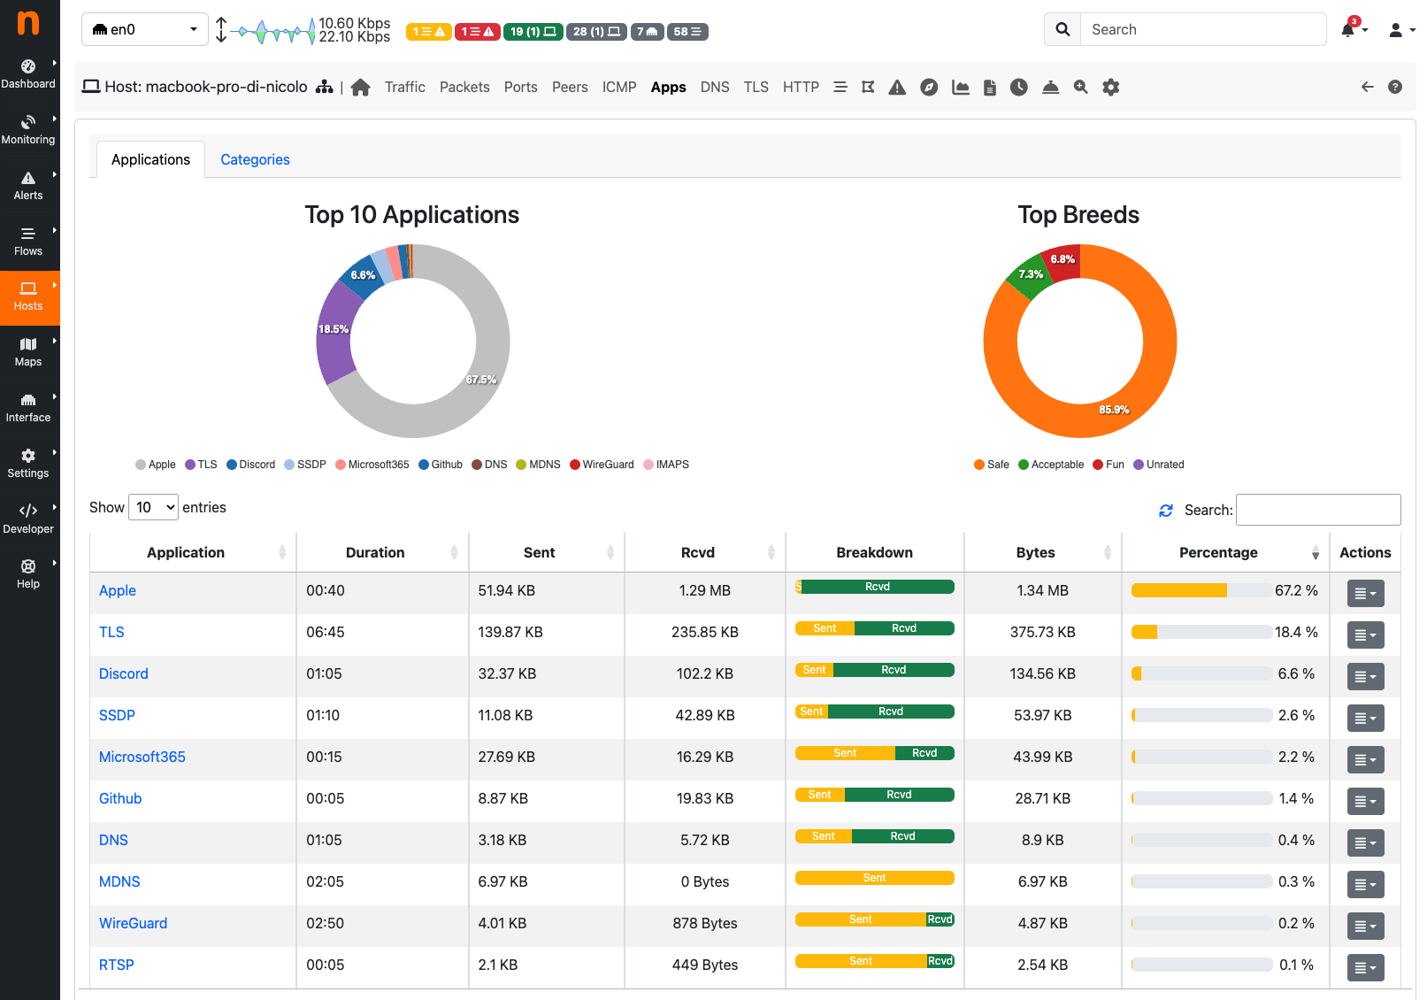Click the gray devices badge showing 7
Screen dimensions: 1427x1000
click(x=647, y=32)
